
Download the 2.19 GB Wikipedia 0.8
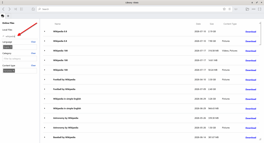tap(251, 32)
